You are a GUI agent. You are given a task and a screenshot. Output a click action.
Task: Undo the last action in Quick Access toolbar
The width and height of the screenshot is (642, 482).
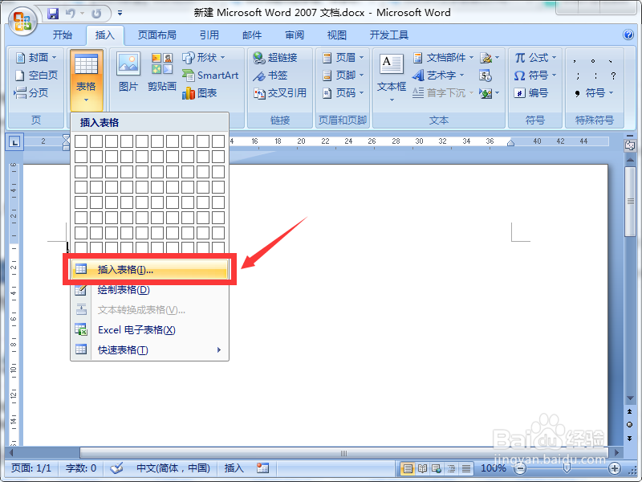coord(71,14)
